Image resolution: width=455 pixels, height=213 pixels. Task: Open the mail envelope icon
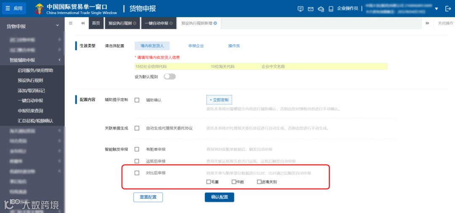click(x=310, y=9)
